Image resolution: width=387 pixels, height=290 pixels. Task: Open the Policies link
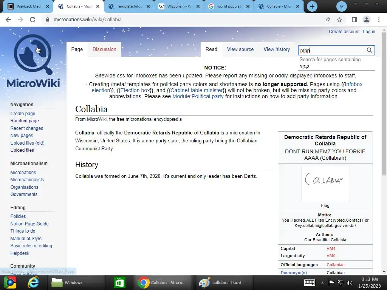click(18, 216)
